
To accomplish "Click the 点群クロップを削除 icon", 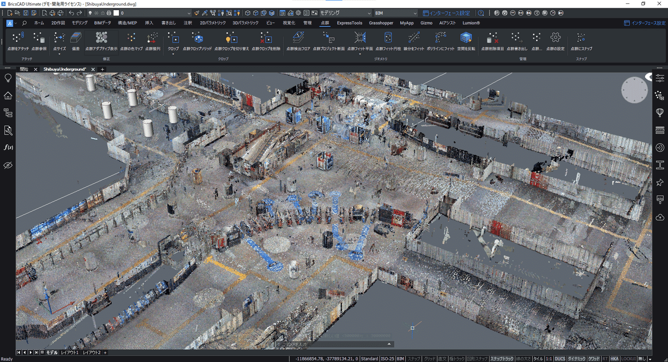I will pos(266,38).
